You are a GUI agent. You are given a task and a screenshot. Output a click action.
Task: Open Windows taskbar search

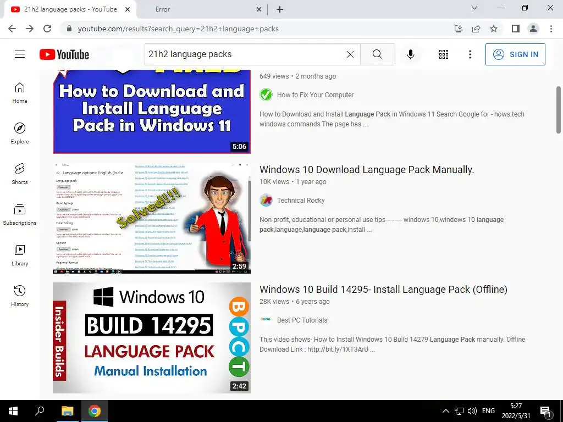[40, 411]
